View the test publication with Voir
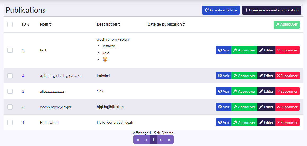This screenshot has width=307, height=146. (223, 50)
